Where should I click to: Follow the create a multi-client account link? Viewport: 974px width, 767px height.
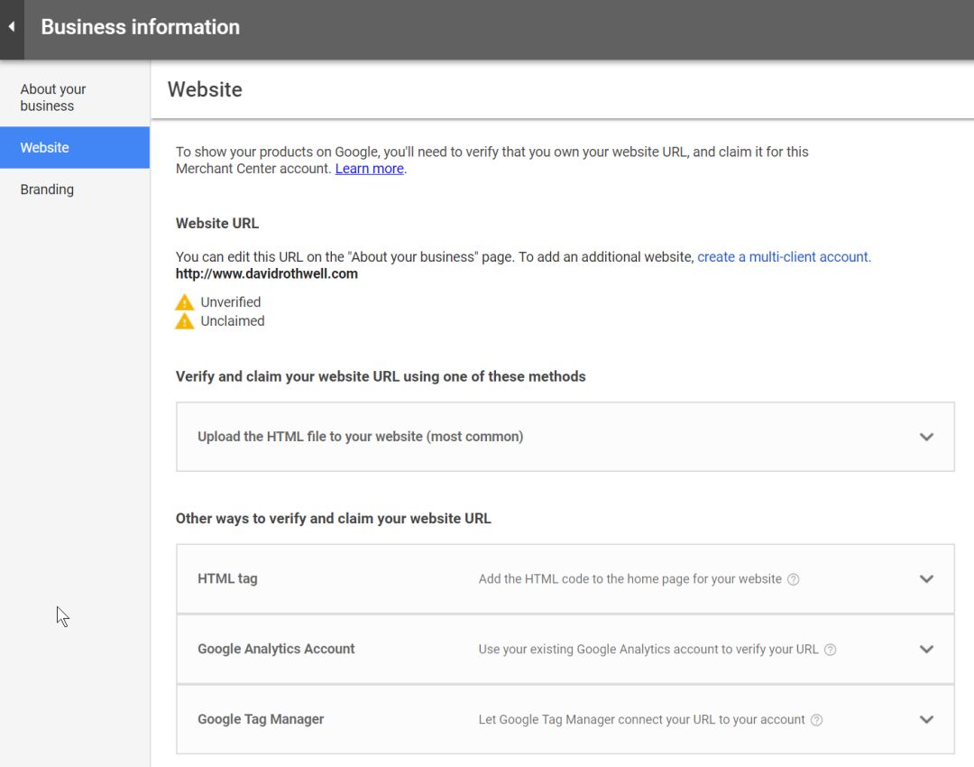(784, 257)
